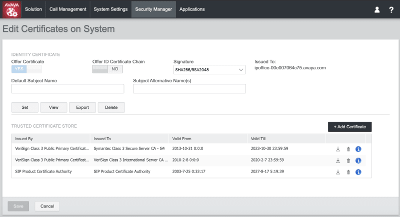Download the SIP Product Certificate Authority certificate
The height and width of the screenshot is (217, 400).
pos(338,172)
